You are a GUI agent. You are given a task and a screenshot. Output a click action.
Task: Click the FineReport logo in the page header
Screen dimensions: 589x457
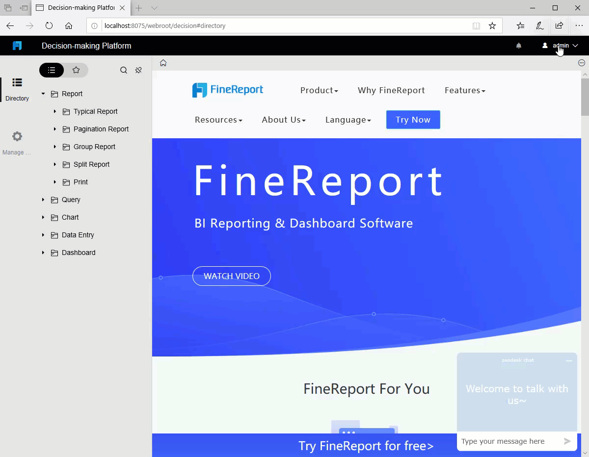tap(227, 90)
